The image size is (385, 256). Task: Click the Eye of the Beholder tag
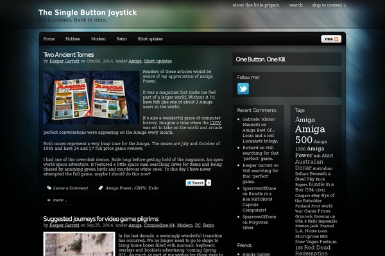(x=314, y=198)
